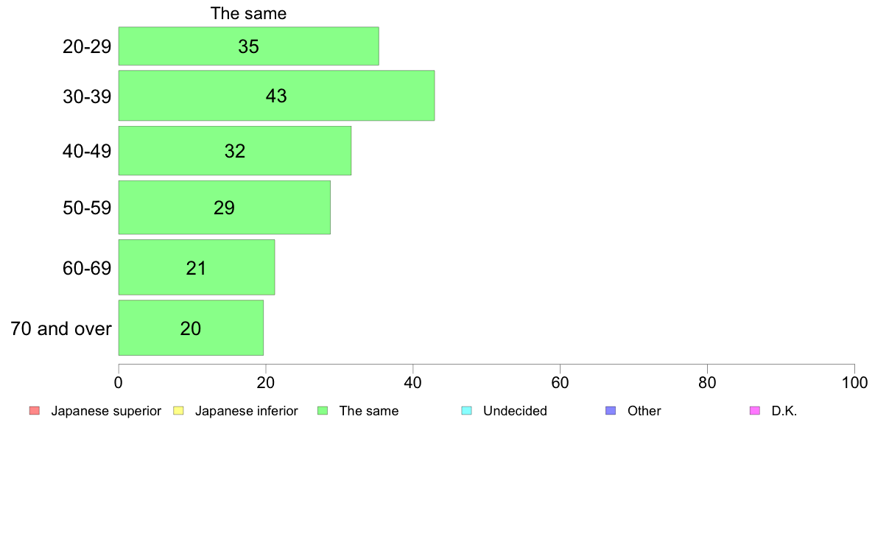Click the 0 tick label on the axis
Image resolution: width=875 pixels, height=542 pixels.
pyautogui.click(x=119, y=382)
